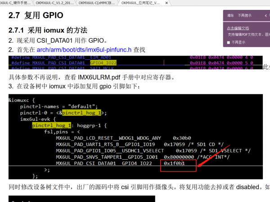This screenshot has width=270, height=202.
Task: Click the arch/arm/boot/dts/imx6ul-pinfunc.h path link
Action: point(84,49)
